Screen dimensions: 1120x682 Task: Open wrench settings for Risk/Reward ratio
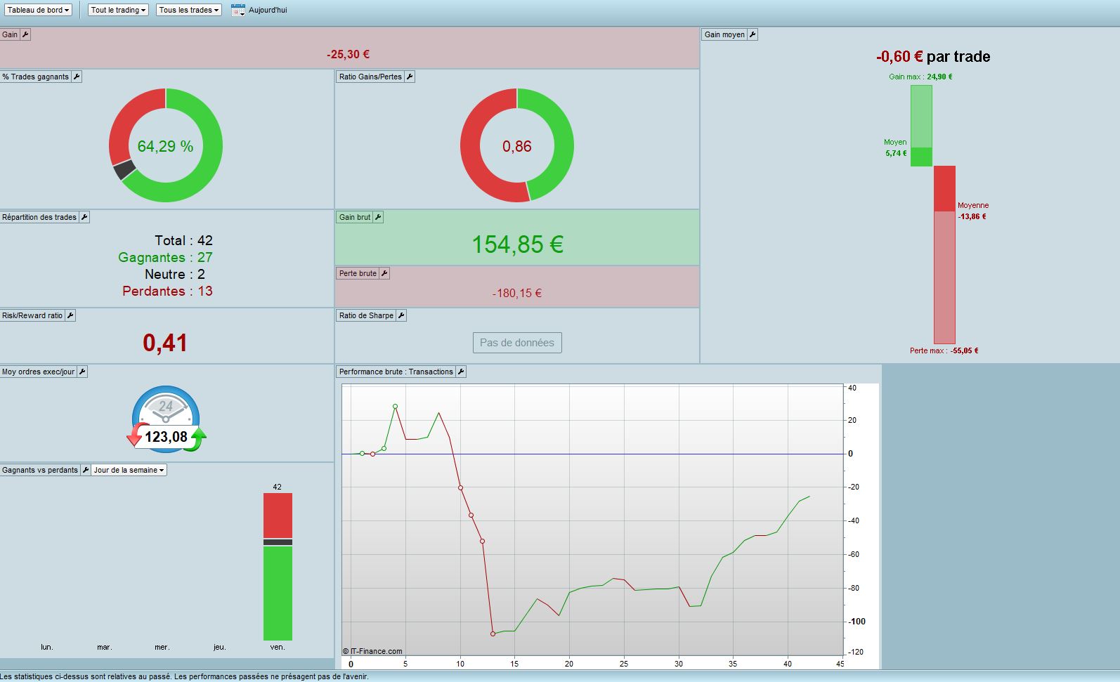(x=70, y=315)
